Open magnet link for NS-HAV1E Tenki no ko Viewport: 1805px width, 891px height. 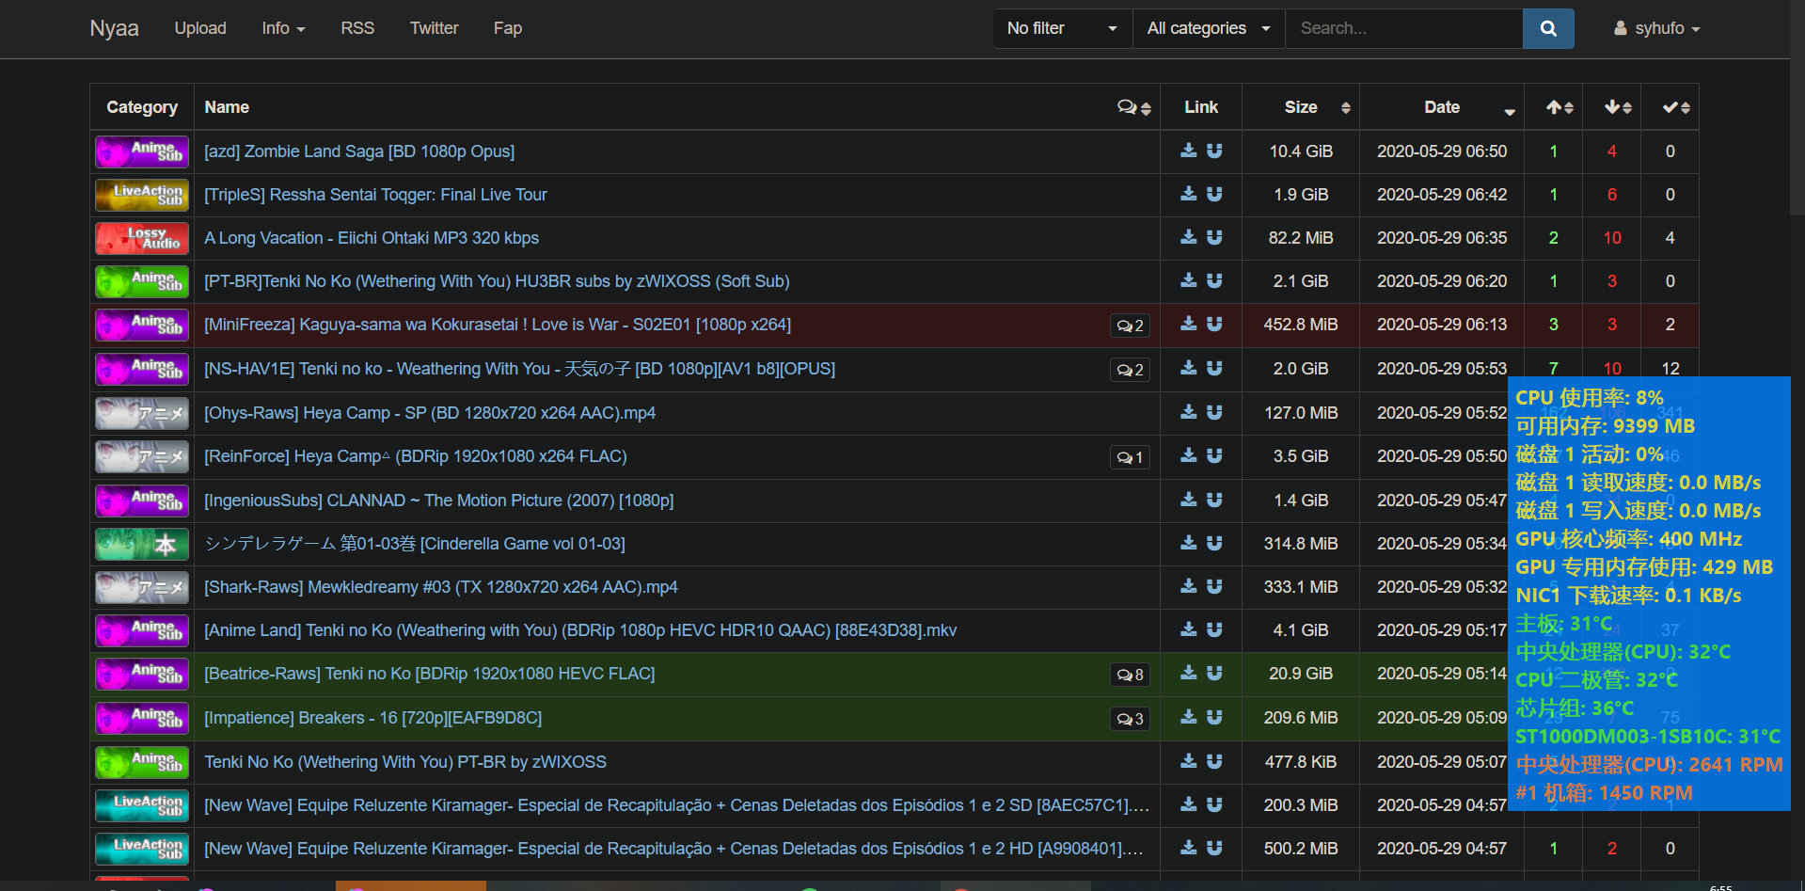pos(1214,368)
